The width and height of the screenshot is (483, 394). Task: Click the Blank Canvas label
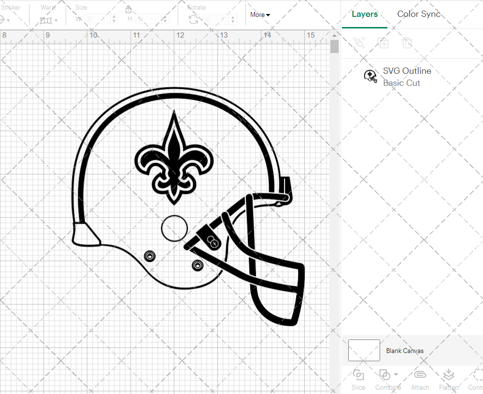[x=405, y=351]
